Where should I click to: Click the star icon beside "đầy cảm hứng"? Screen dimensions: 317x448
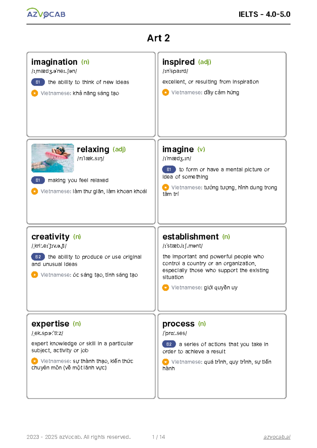[166, 92]
